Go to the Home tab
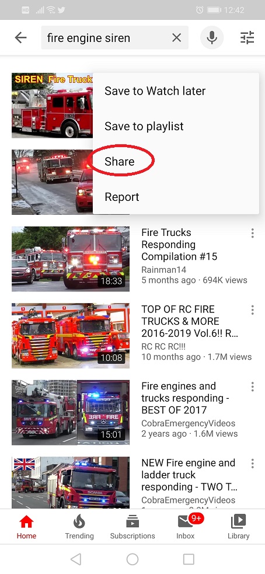Screen dimensions: 265x574 click(26, 527)
